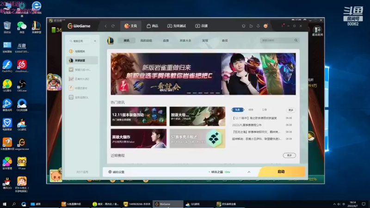Open the WeGame menu dots with red badge
This screenshot has width=370, height=208.
coord(282,26)
